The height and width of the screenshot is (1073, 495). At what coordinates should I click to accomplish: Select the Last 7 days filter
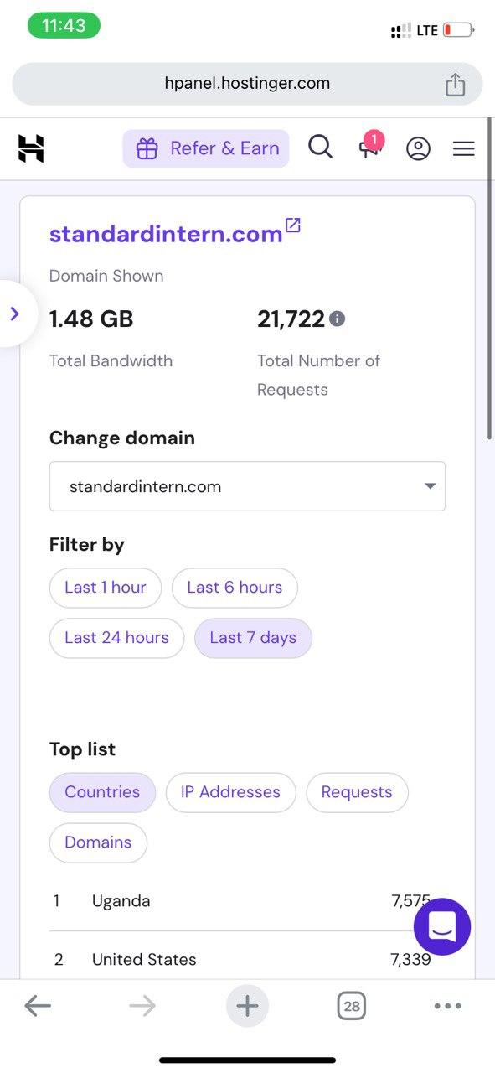pos(253,638)
